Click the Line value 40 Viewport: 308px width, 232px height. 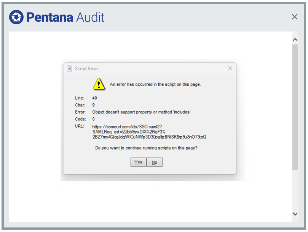[94, 98]
